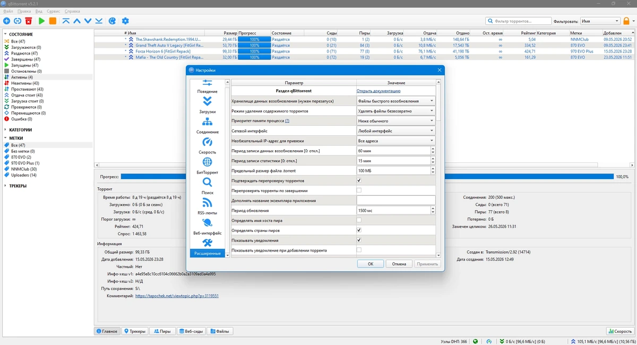Open Загрузки settings section
The image size is (637, 345).
(x=208, y=105)
